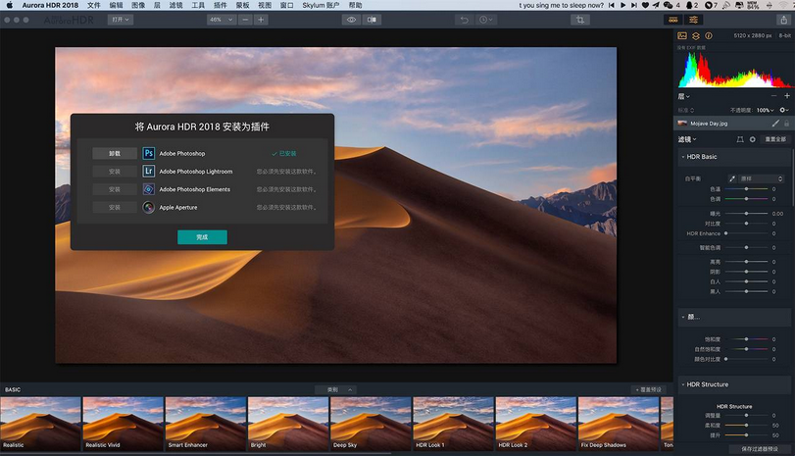The image size is (796, 457).
Task: Select the Mojave Day.jpg layer
Action: tap(733, 124)
